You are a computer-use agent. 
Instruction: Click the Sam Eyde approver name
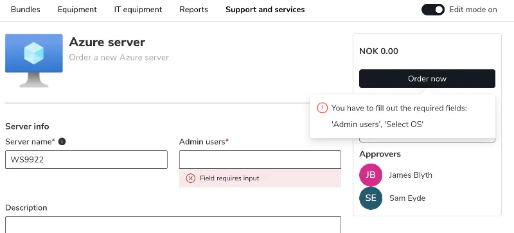point(407,198)
